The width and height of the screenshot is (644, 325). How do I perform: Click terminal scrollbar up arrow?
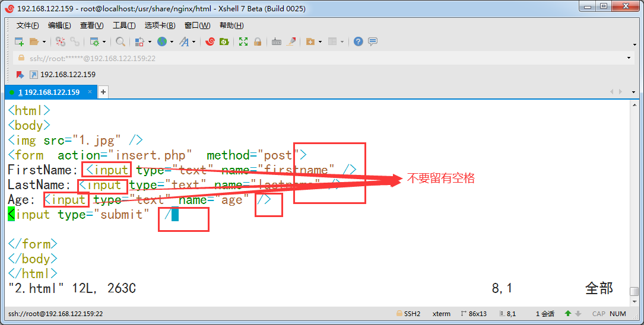634,106
